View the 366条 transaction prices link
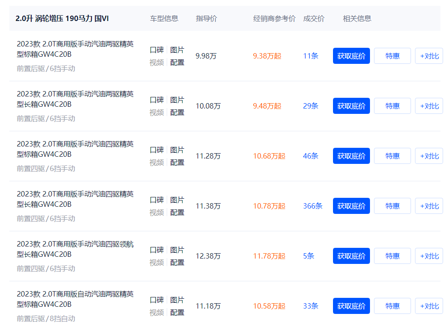The image size is (448, 330). click(x=312, y=206)
